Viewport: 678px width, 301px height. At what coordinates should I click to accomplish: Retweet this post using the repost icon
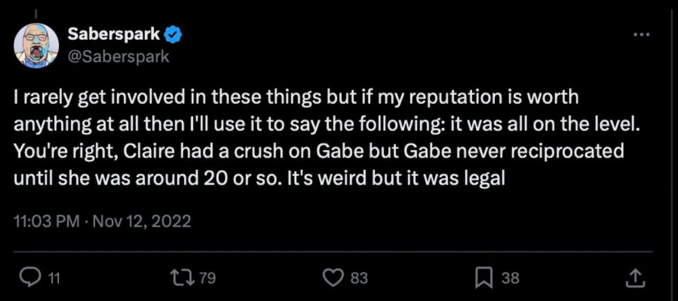point(182,275)
